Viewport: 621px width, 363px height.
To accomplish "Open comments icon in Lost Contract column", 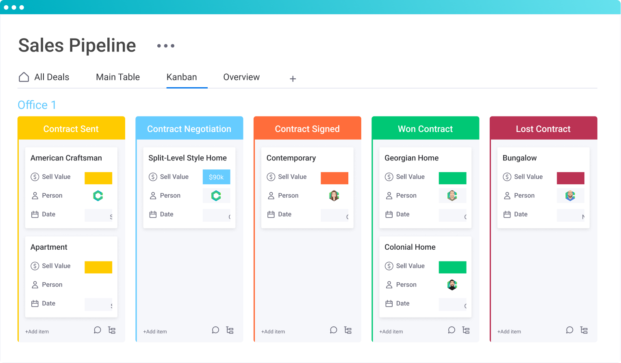I will pyautogui.click(x=569, y=330).
